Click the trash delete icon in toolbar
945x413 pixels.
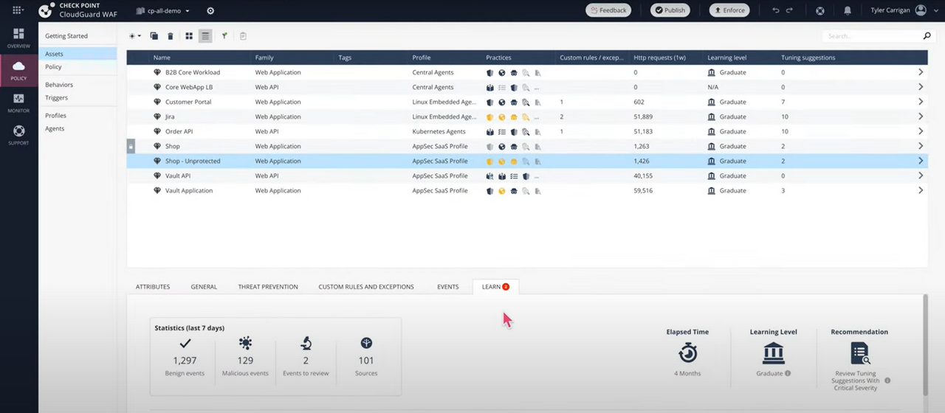click(x=171, y=36)
